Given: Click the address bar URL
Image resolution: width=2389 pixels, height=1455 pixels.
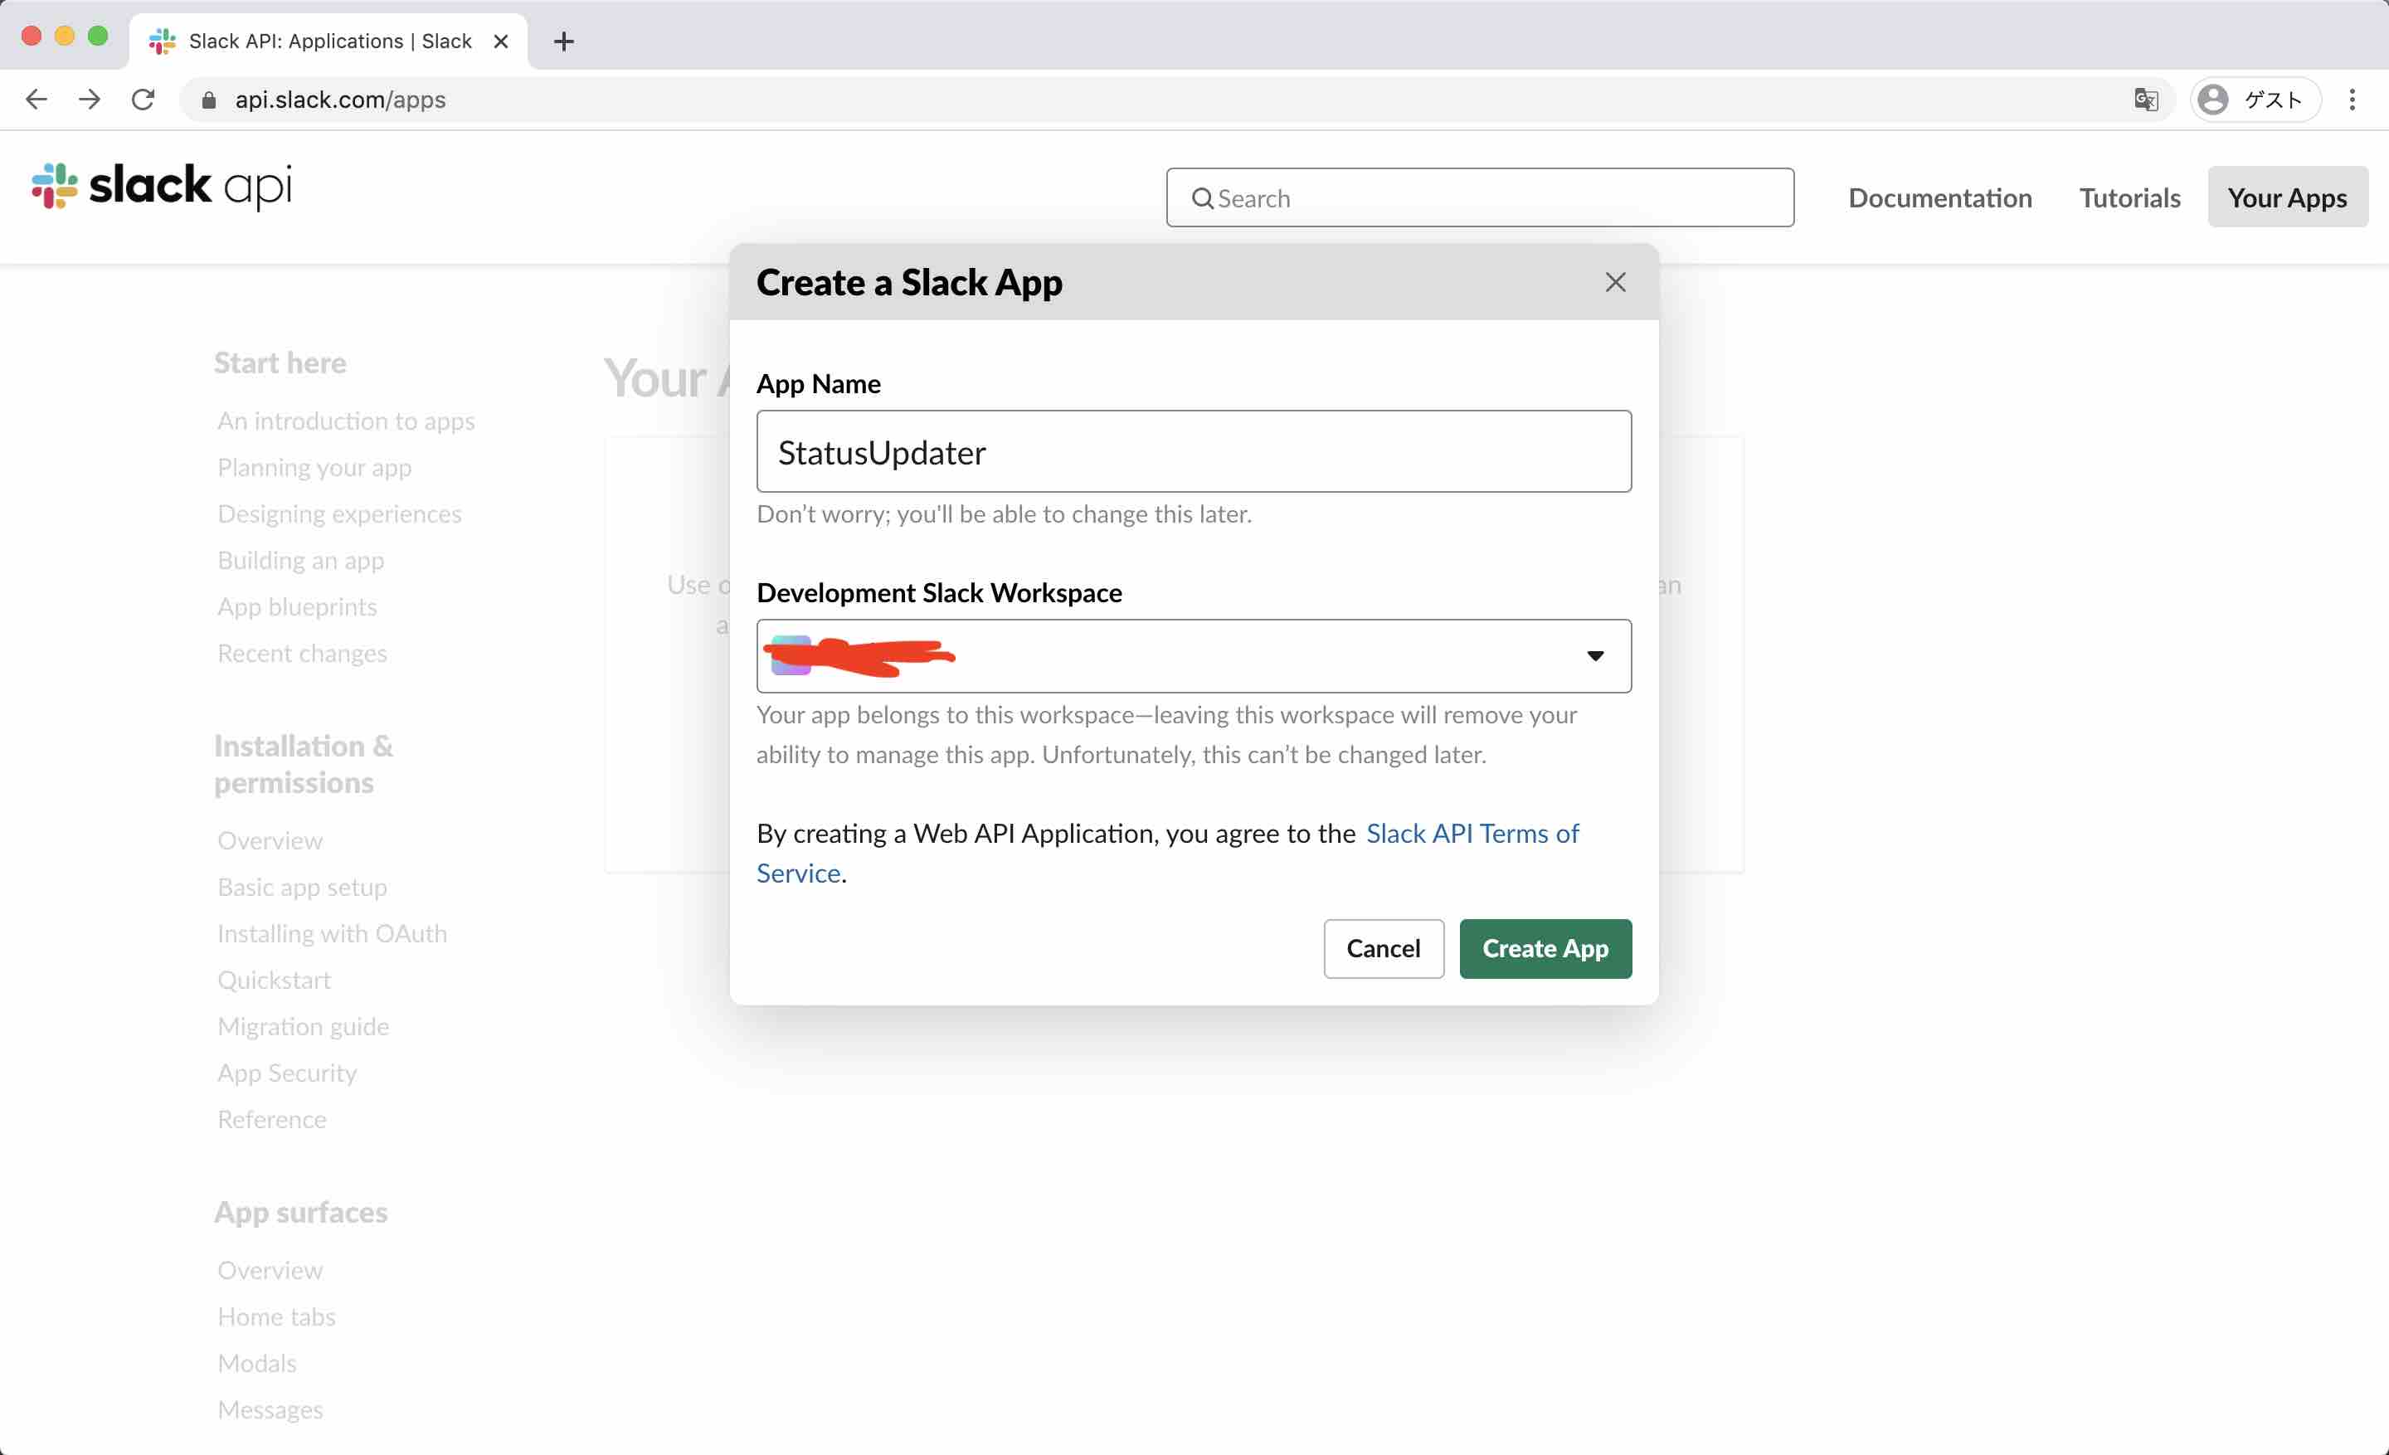Looking at the screenshot, I should pos(340,99).
